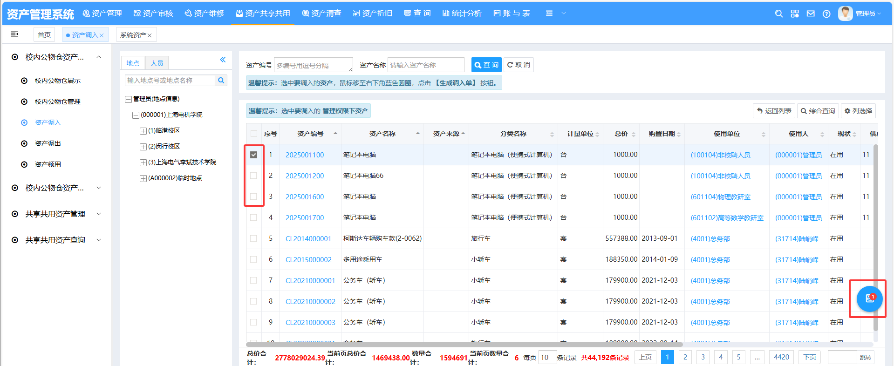This screenshot has height=366, width=894.
Task: Check the checkbox for row 2025001200
Action: click(253, 176)
